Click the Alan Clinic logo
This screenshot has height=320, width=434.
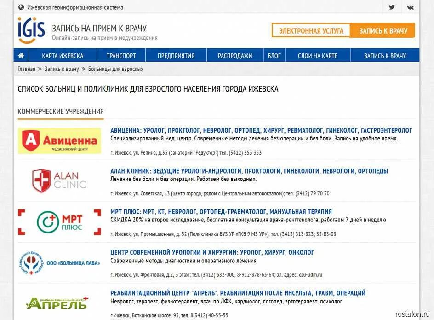[59, 181]
